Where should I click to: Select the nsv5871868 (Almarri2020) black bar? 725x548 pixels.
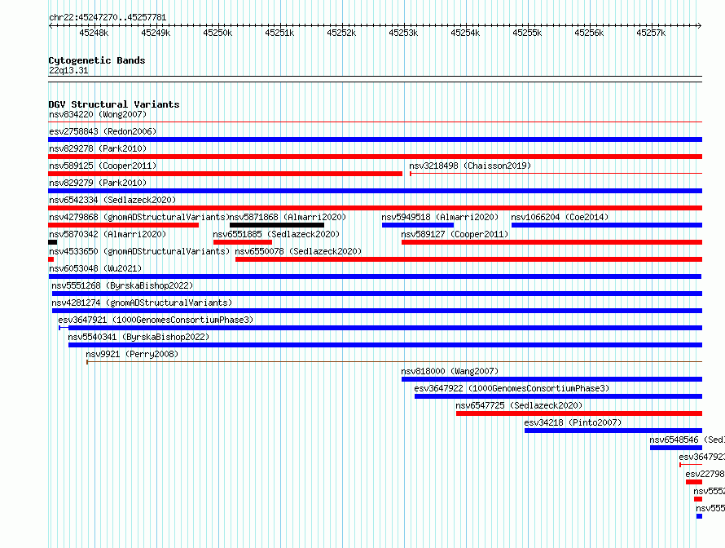pos(277,225)
